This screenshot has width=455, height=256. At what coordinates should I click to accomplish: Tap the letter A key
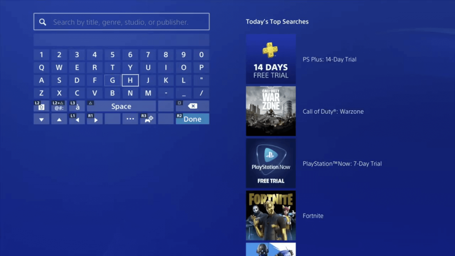point(41,80)
